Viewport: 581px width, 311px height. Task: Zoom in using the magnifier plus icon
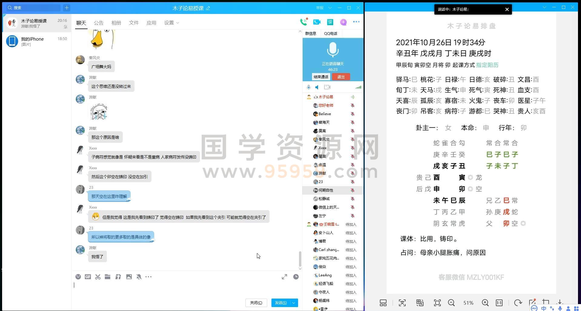pyautogui.click(x=485, y=303)
